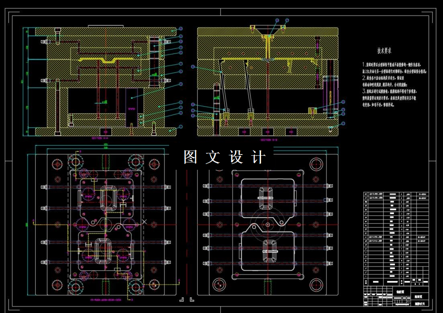The height and width of the screenshot is (313, 443).
Task: Select technical requirement line starting with 3.
Action: tap(390, 91)
